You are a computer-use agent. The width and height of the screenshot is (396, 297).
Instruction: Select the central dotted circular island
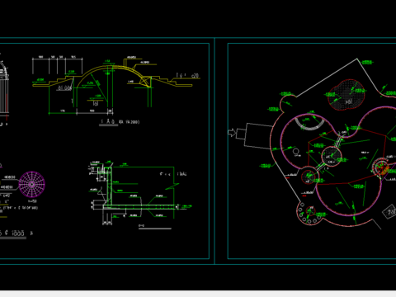[x=332, y=156]
